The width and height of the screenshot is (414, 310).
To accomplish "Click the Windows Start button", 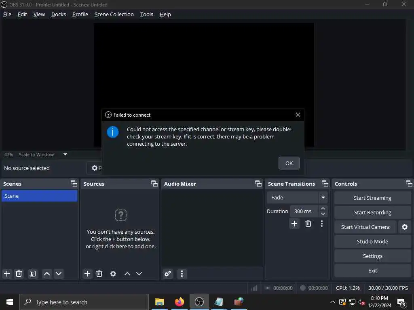I will 10,302.
